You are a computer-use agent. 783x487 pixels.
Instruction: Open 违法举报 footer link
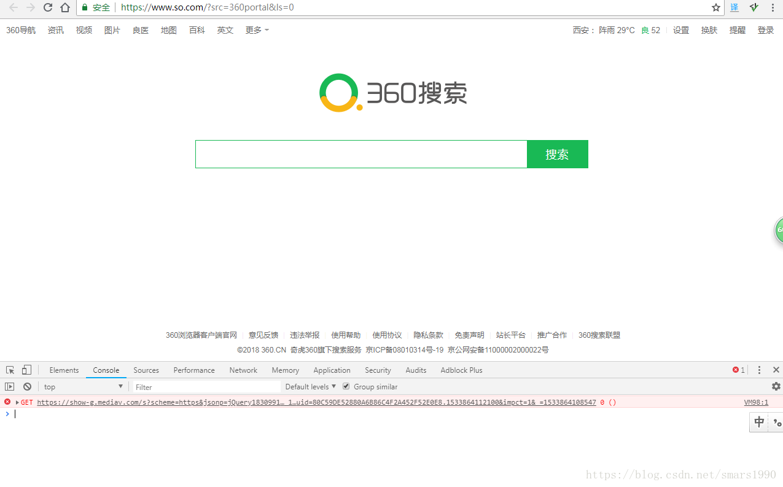[x=305, y=335]
